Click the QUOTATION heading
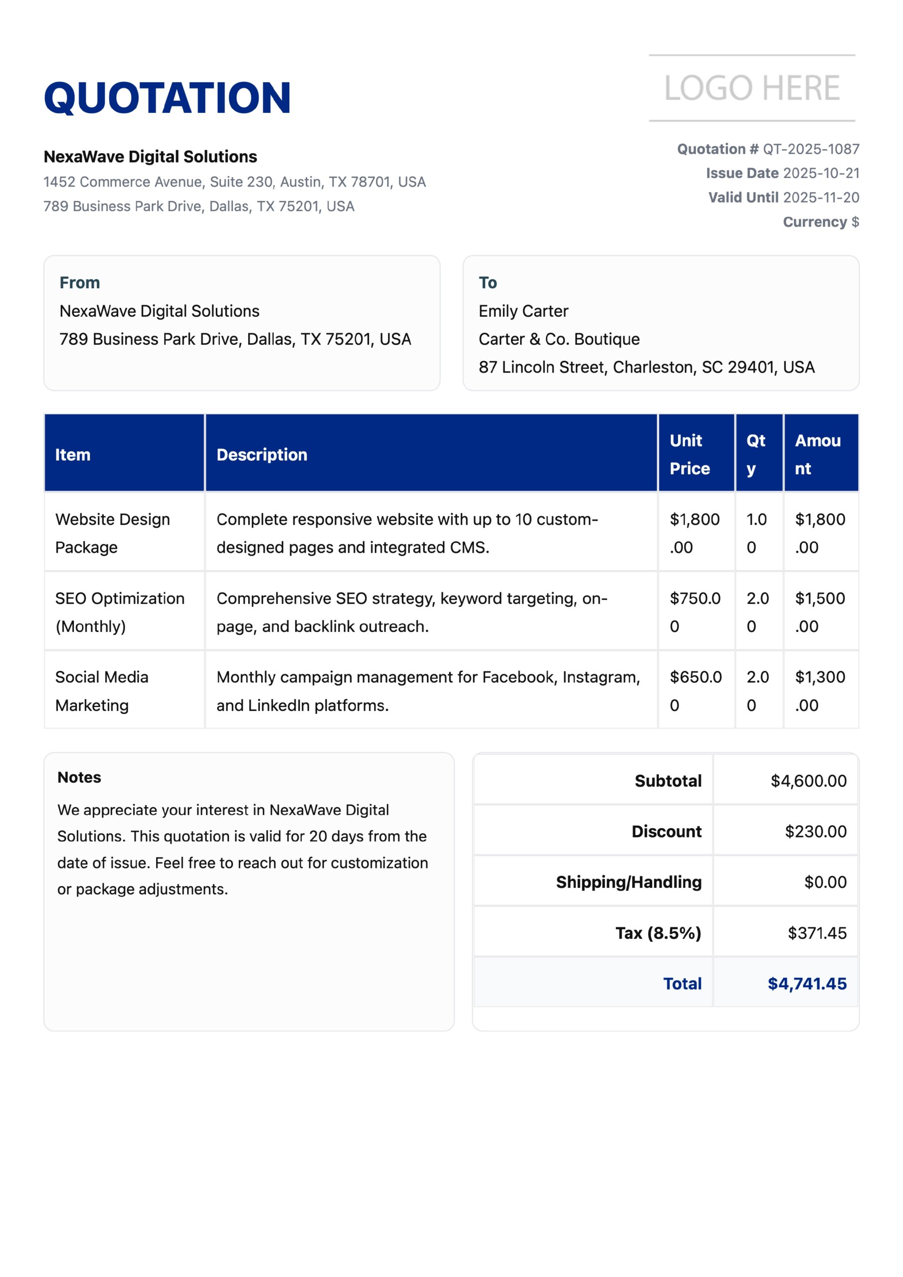This screenshot has height=1277, width=903. coord(167,98)
